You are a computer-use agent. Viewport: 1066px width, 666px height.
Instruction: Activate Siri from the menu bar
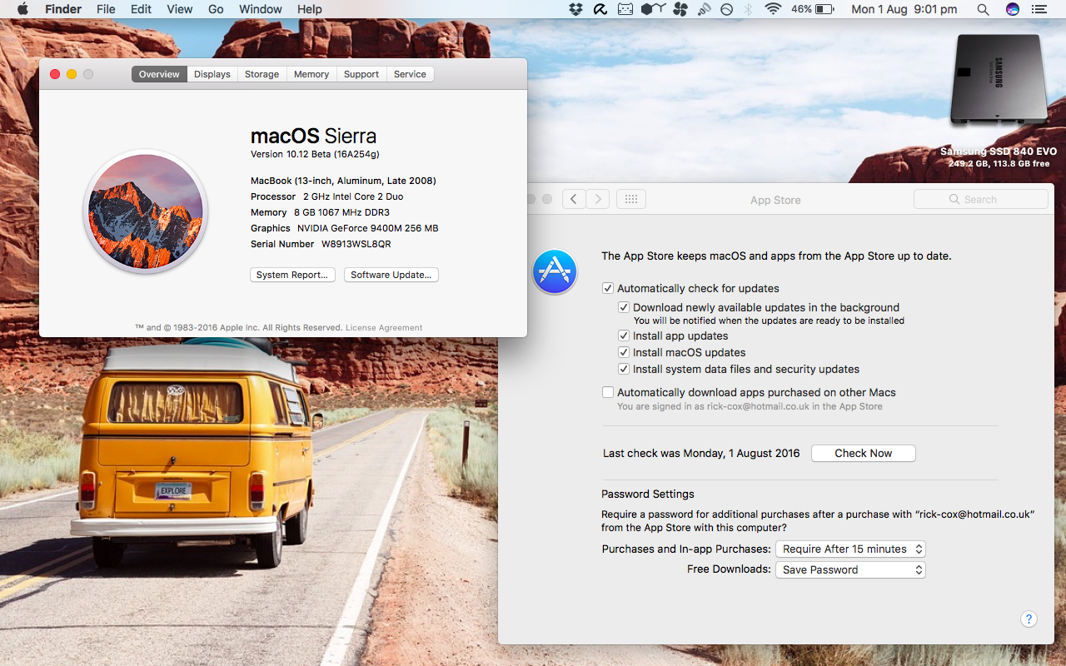(x=1013, y=9)
